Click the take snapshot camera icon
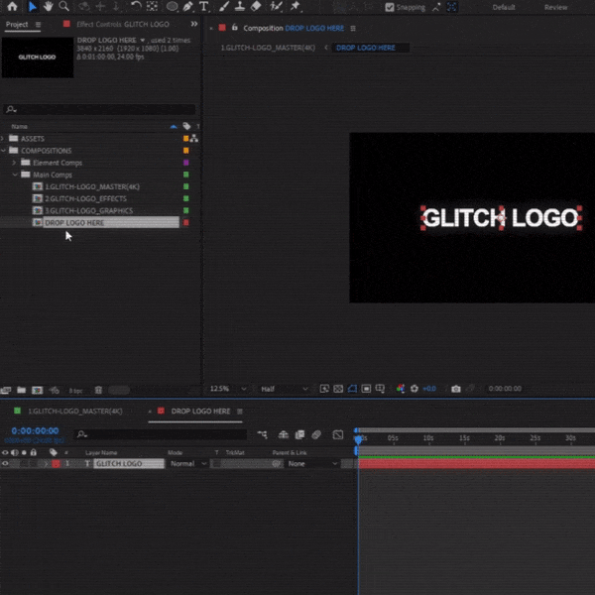The width and height of the screenshot is (595, 595). click(455, 389)
